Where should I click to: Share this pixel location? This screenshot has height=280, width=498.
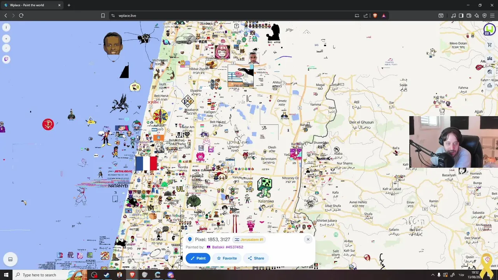(256, 258)
